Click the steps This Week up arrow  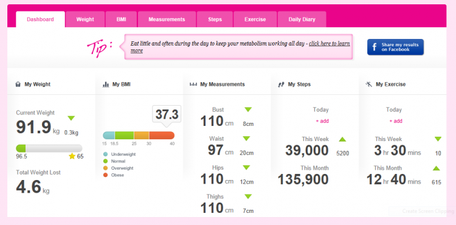(342, 139)
